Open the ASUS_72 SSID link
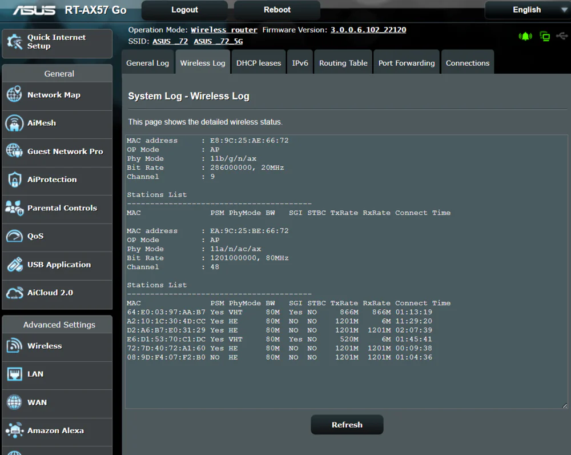The image size is (571, 455). 170,41
